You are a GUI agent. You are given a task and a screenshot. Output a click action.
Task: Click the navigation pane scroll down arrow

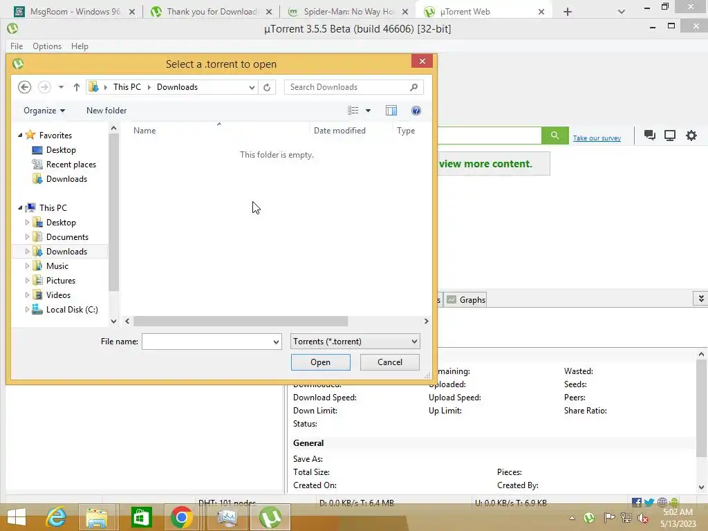point(114,321)
